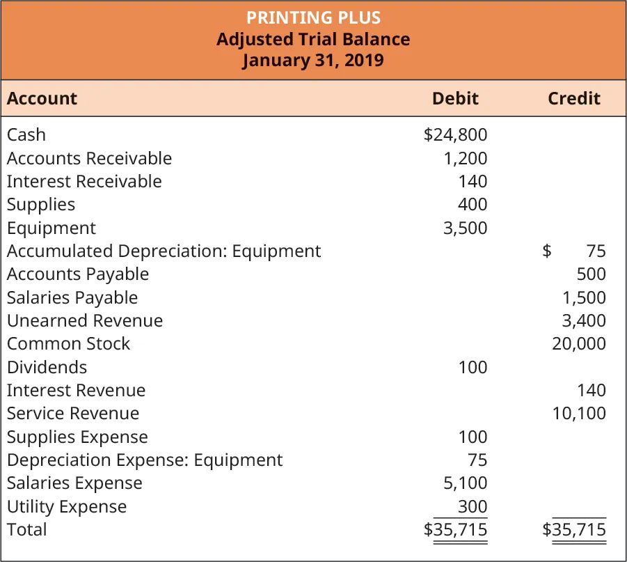Select Accumulated Depreciation: Equipment label
This screenshot has width=627, height=562.
(164, 251)
